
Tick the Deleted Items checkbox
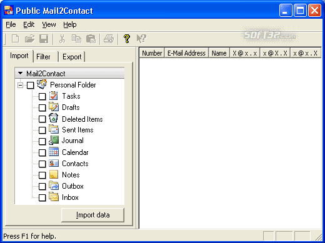point(42,119)
